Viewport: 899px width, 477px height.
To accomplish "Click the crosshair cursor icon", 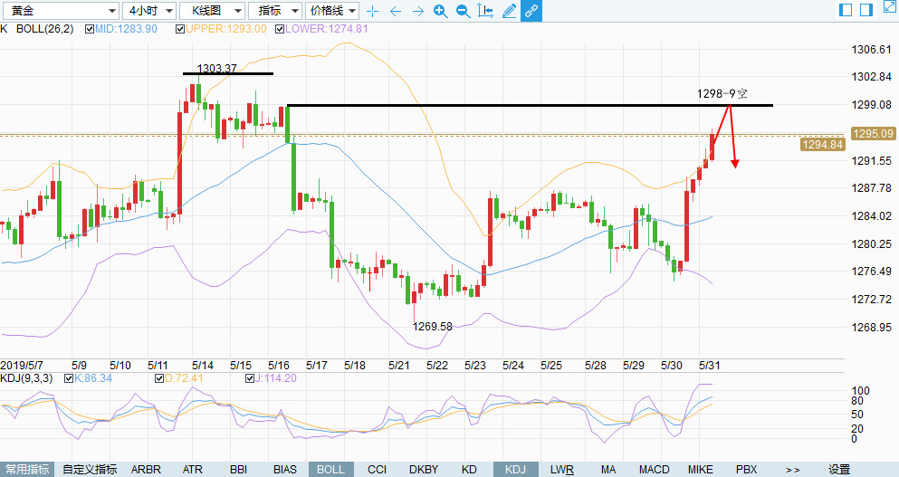I will [372, 11].
